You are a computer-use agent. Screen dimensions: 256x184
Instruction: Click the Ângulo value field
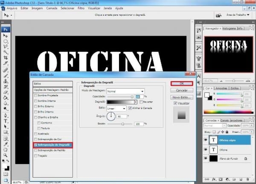coord(122,117)
